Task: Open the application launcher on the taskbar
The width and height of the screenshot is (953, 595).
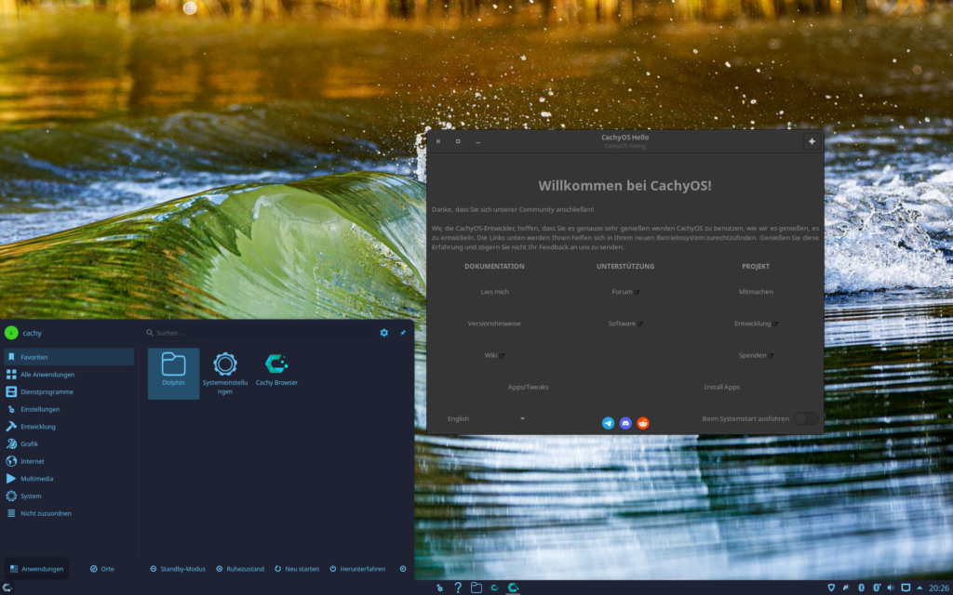Action: [x=7, y=588]
